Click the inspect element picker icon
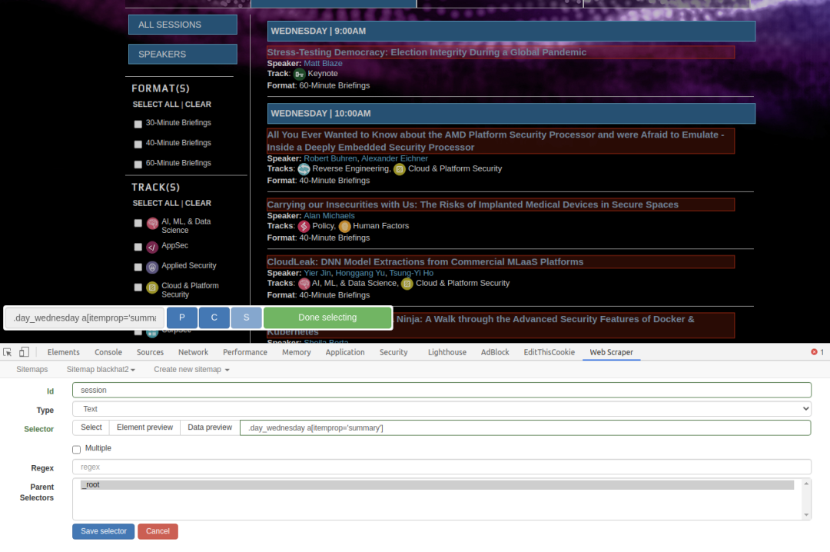The width and height of the screenshot is (830, 552). (8, 352)
